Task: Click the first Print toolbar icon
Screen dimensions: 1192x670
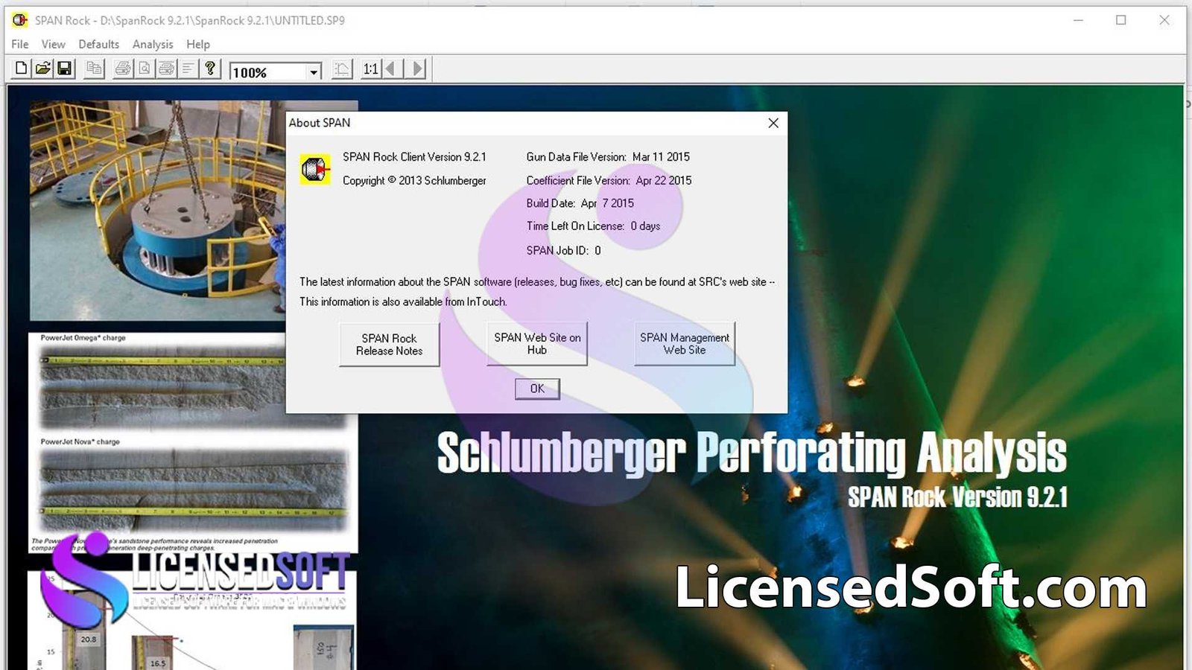Action: pyautogui.click(x=123, y=69)
